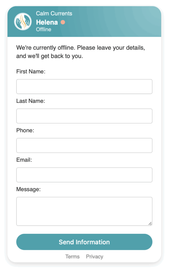Viewport: 170px width, 272px height.
Task: Click the Phone label
Action: click(x=25, y=130)
